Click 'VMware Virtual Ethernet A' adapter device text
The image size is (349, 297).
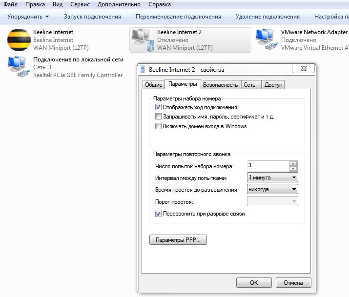coord(315,48)
